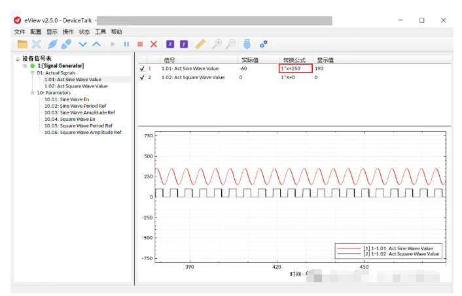Collapse the 10: Parameters group
The height and width of the screenshot is (296, 462).
[33, 93]
